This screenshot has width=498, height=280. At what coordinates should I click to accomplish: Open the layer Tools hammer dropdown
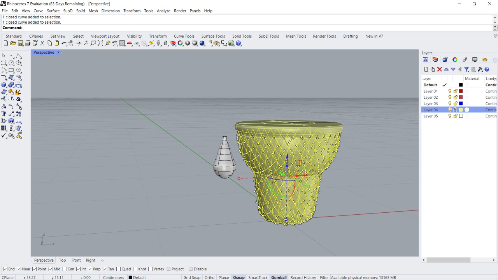pyautogui.click(x=480, y=69)
